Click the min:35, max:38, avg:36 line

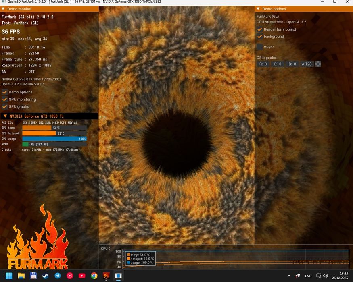click(x=24, y=39)
